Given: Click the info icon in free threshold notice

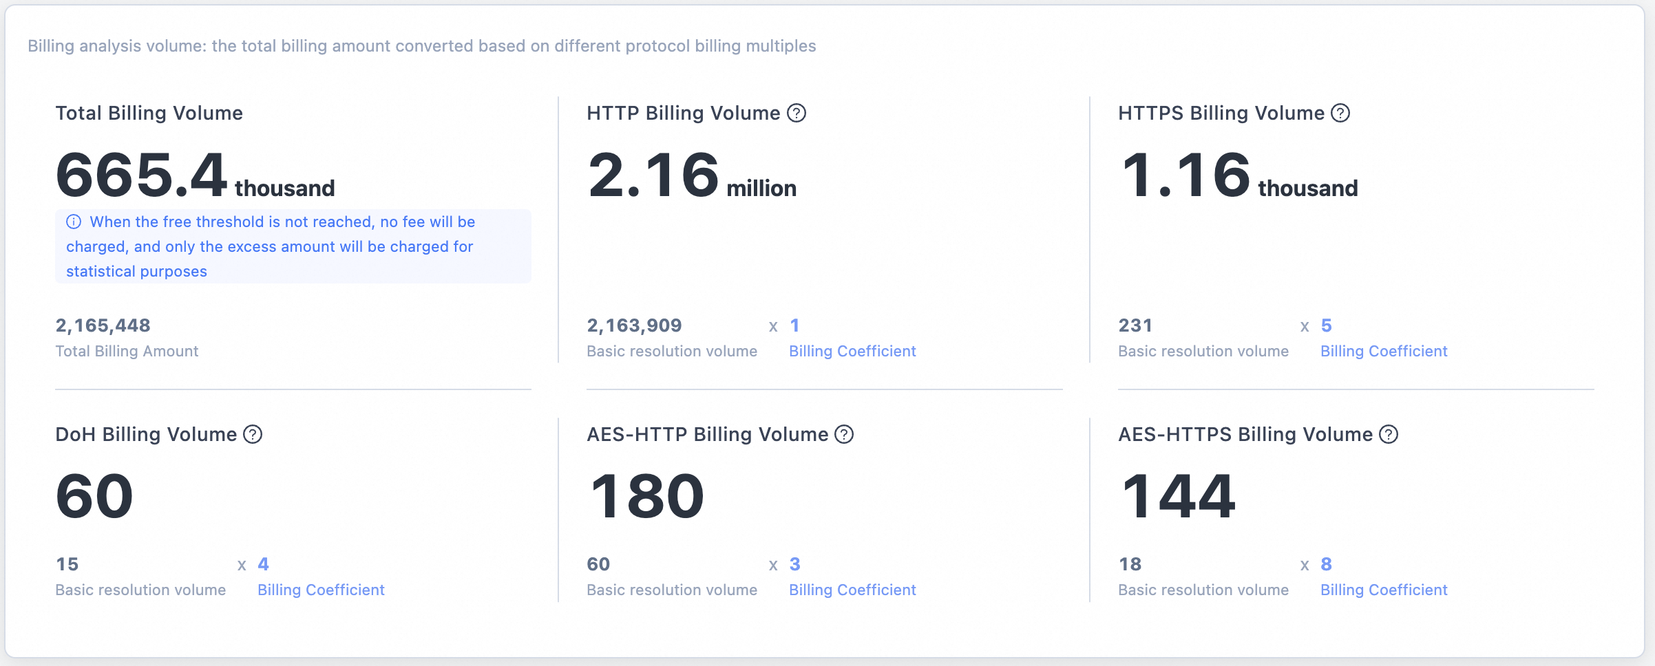Looking at the screenshot, I should tap(74, 222).
